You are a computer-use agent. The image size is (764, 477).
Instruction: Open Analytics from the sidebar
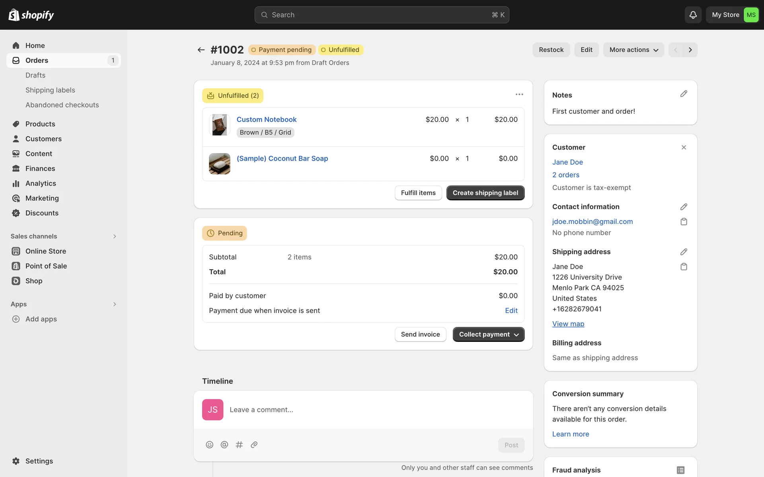pyautogui.click(x=41, y=183)
